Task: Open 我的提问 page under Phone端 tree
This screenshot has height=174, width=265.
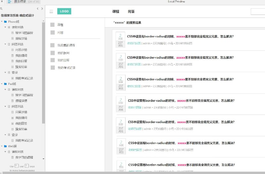Action: (x=21, y=56)
